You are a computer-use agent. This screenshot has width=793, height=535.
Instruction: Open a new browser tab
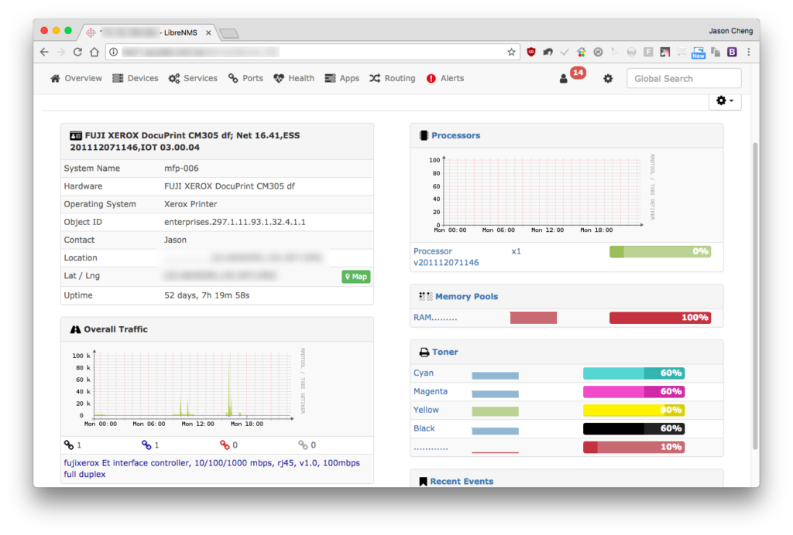[x=229, y=33]
